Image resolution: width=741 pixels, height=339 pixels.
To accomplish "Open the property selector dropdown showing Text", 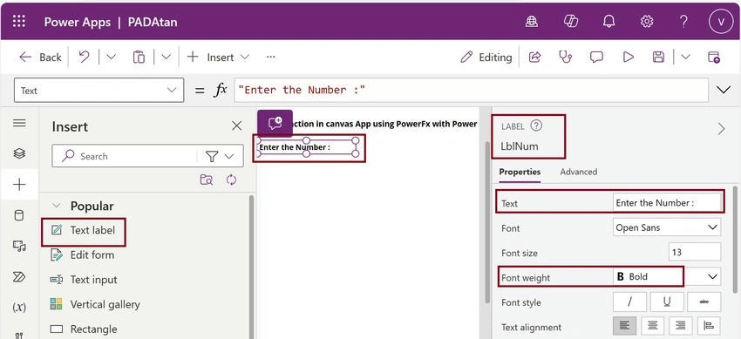I will pos(99,90).
